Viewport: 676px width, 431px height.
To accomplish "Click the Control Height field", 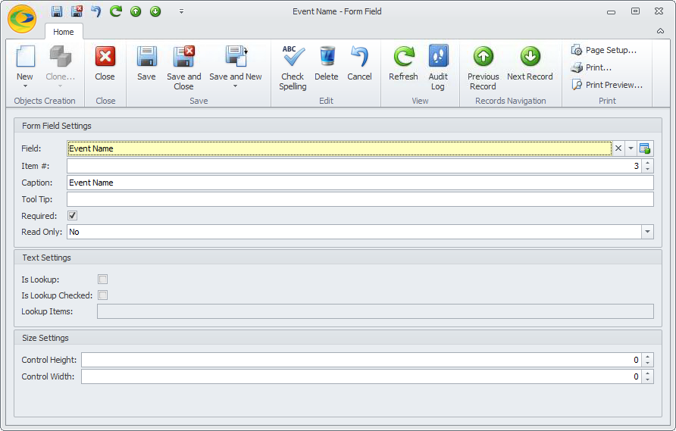I will (361, 360).
